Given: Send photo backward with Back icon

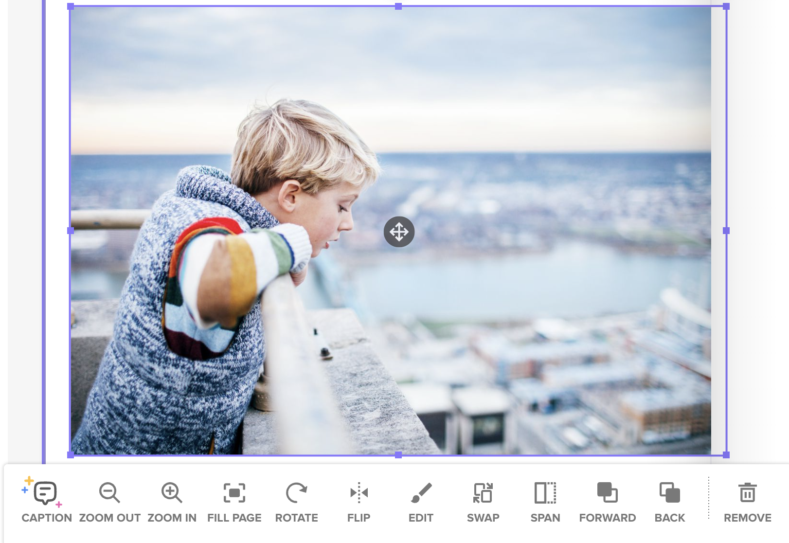Looking at the screenshot, I should click(x=670, y=492).
